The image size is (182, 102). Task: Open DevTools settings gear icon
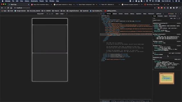tap(176, 14)
